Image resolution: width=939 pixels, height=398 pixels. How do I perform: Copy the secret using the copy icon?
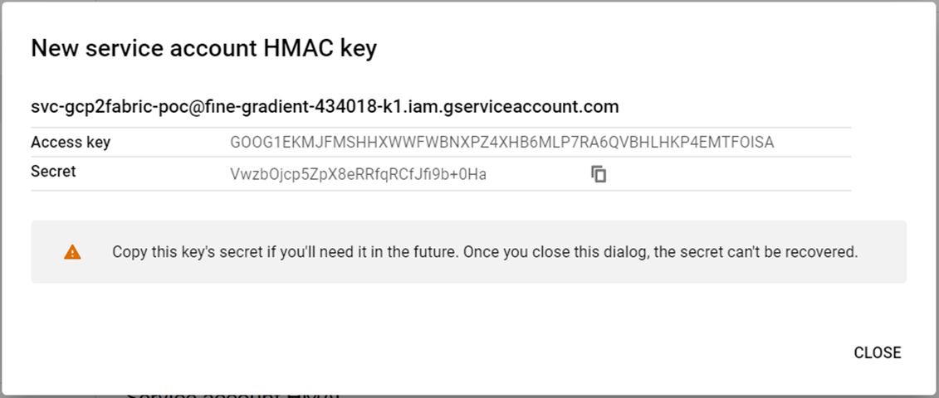click(x=599, y=174)
